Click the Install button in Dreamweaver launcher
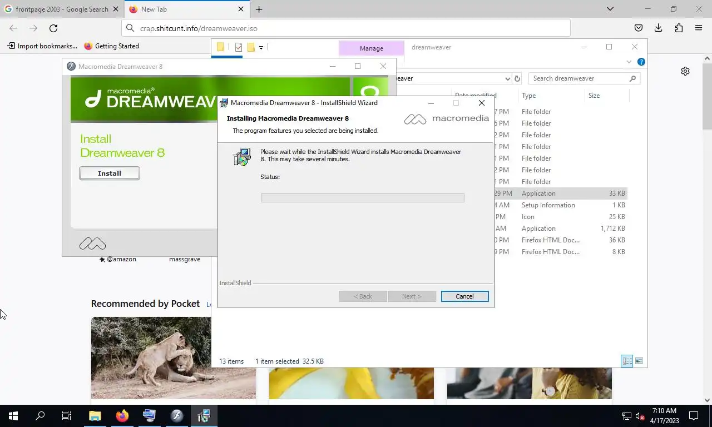712x427 pixels. click(110, 173)
